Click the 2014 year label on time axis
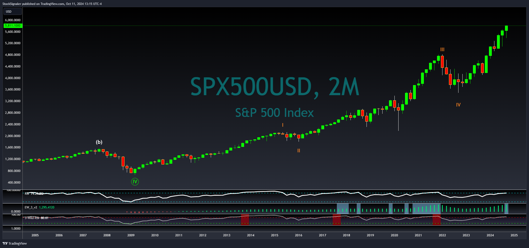Image resolution: width=529 pixels, height=248 pixels. click(251, 235)
